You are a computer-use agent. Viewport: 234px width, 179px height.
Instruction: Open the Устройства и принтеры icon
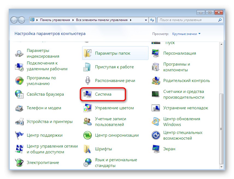click(x=19, y=122)
